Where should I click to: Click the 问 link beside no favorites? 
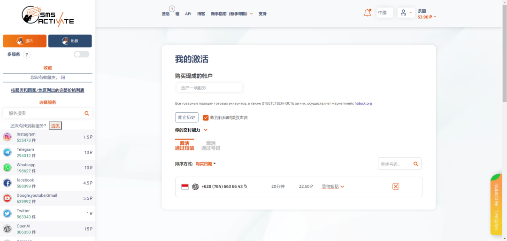[x=63, y=78]
